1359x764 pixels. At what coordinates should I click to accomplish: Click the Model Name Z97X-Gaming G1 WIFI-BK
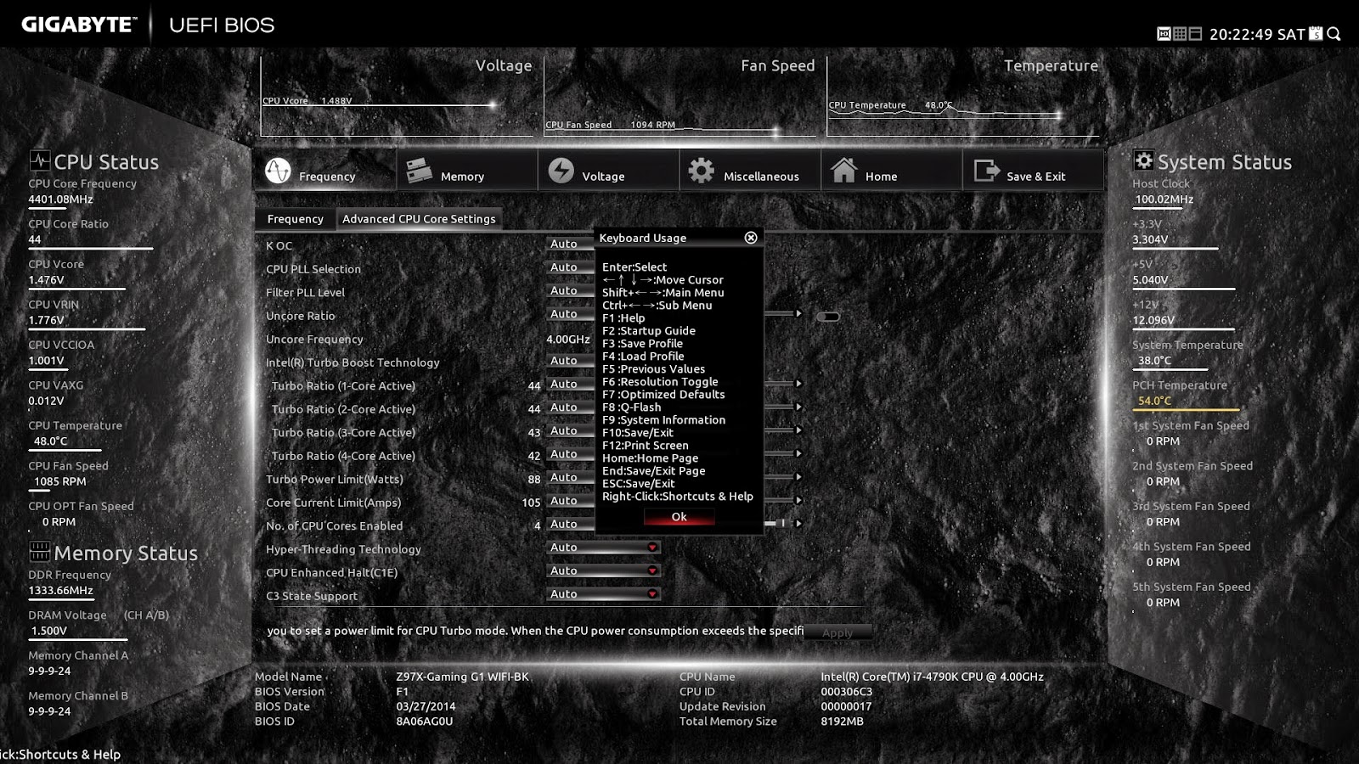coord(462,677)
